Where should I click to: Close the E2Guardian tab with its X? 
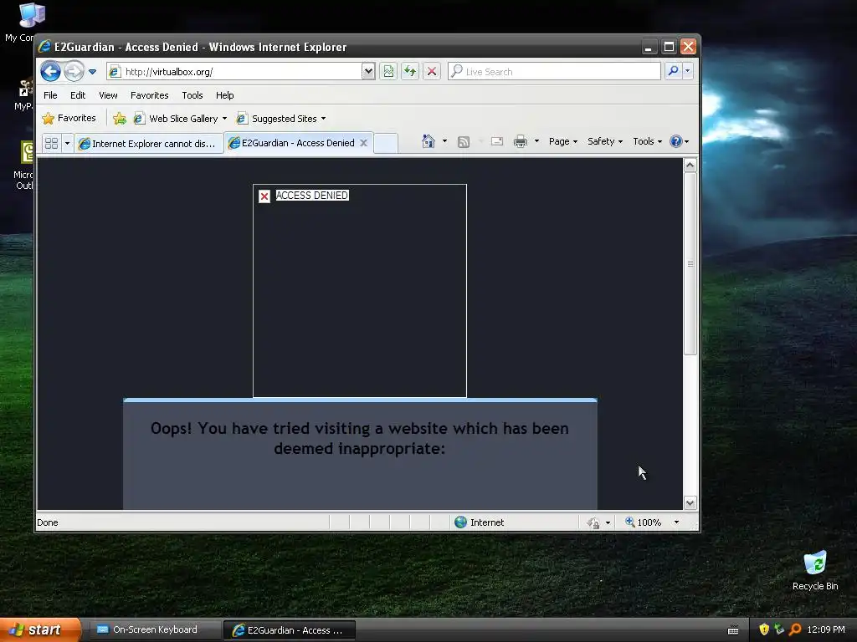coord(363,143)
